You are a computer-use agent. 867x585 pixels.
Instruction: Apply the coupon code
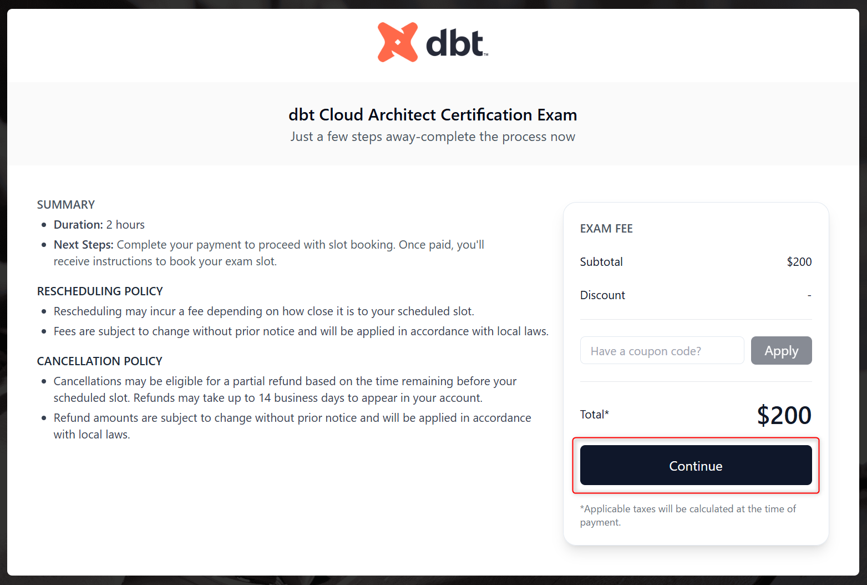click(781, 351)
